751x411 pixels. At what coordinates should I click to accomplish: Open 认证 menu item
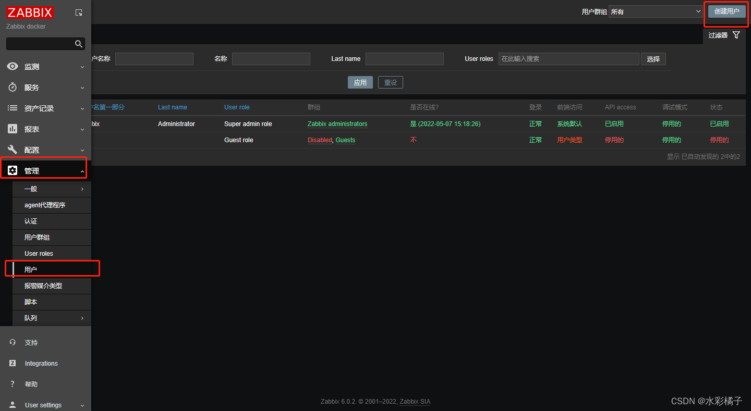[x=52, y=221]
